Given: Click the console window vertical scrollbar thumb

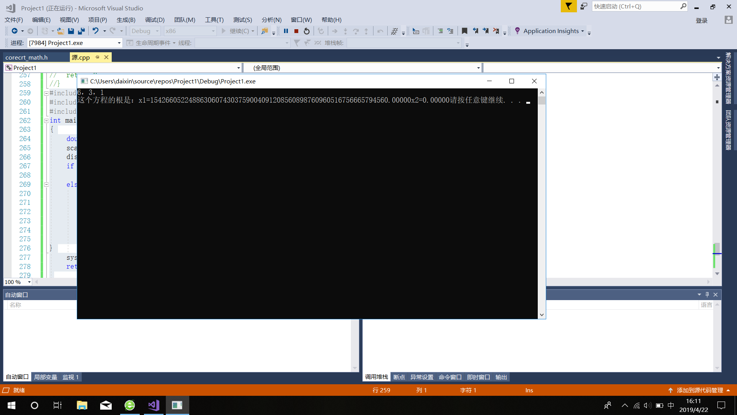Looking at the screenshot, I should pyautogui.click(x=542, y=101).
